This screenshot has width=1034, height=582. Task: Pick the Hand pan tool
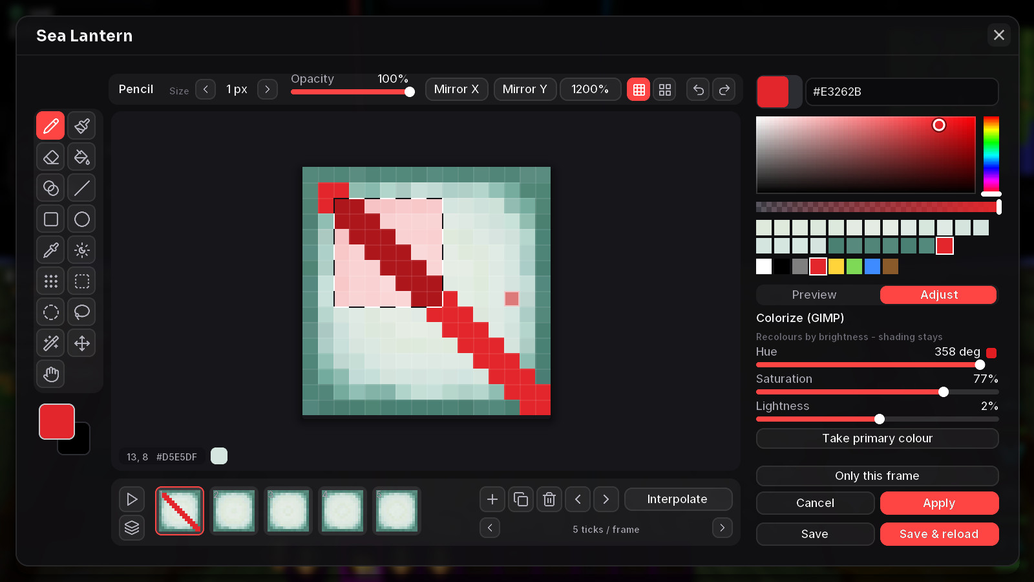[51, 374]
